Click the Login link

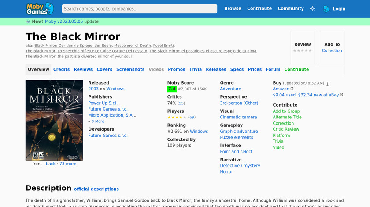[339, 9]
